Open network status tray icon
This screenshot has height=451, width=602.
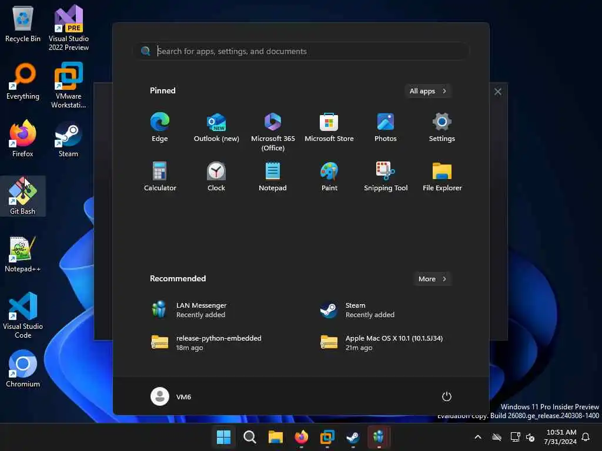(515, 437)
